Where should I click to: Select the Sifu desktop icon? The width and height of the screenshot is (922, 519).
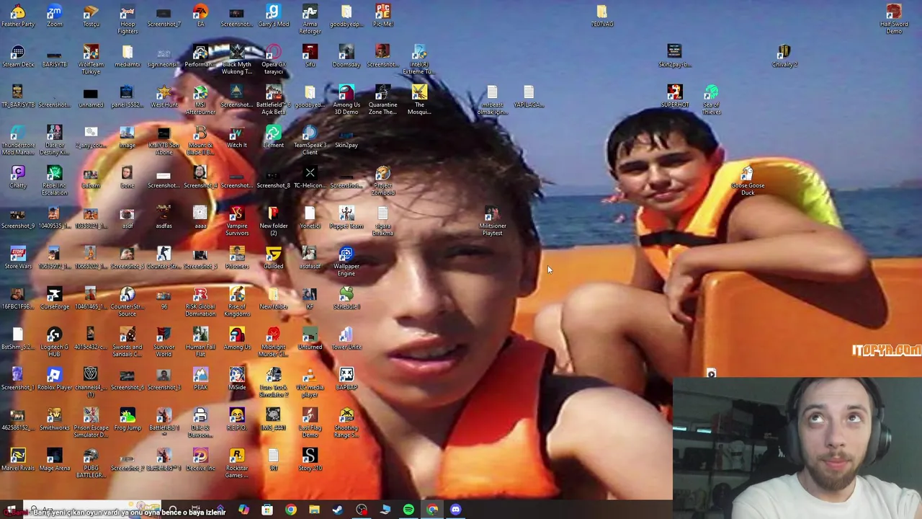(x=310, y=56)
